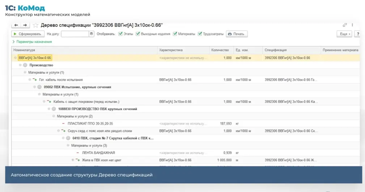Click the Количество column header
Image resolution: width=365 pixels, height=192 pixels.
click(220, 50)
